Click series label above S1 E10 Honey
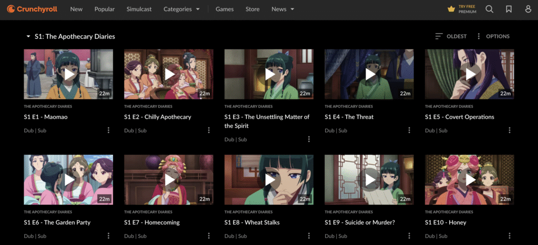 pyautogui.click(x=449, y=212)
